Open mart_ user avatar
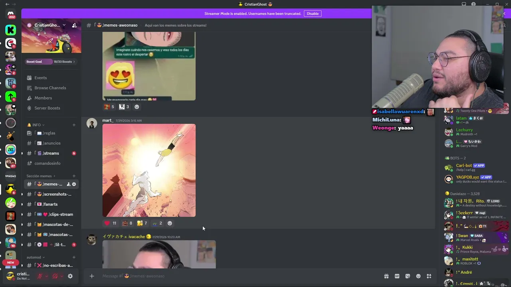 pos(92,124)
